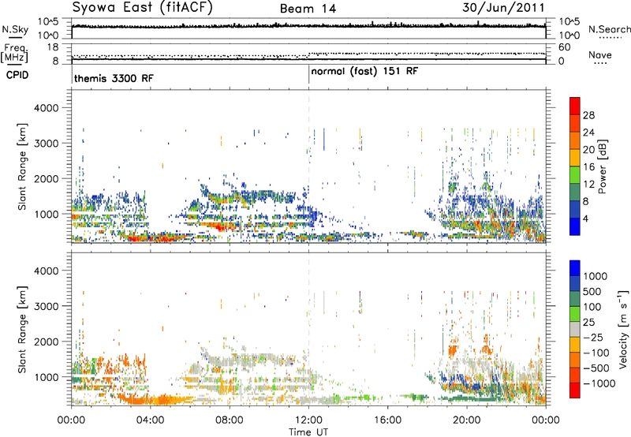Pick the light green segment of power colorbar
Screen dimensions: 631x437
pos(575,174)
